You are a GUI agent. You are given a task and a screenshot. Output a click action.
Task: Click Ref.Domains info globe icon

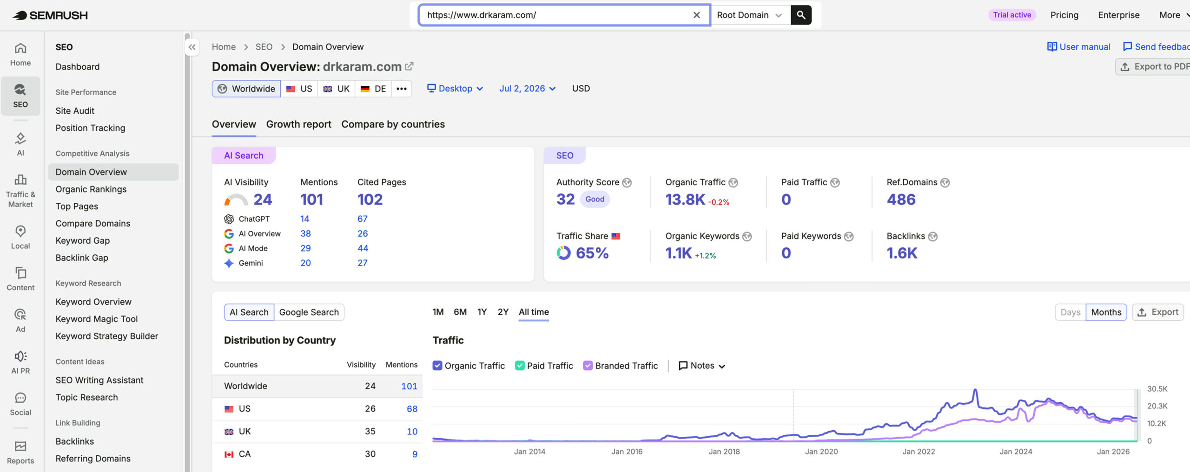click(945, 182)
